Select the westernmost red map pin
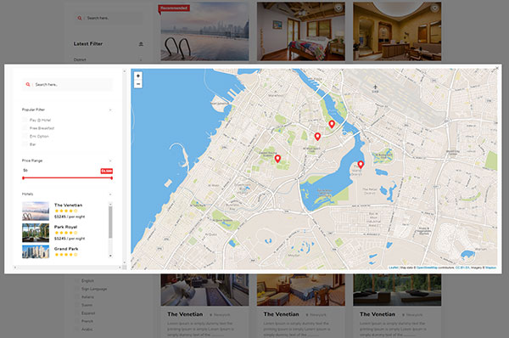 pyautogui.click(x=277, y=159)
